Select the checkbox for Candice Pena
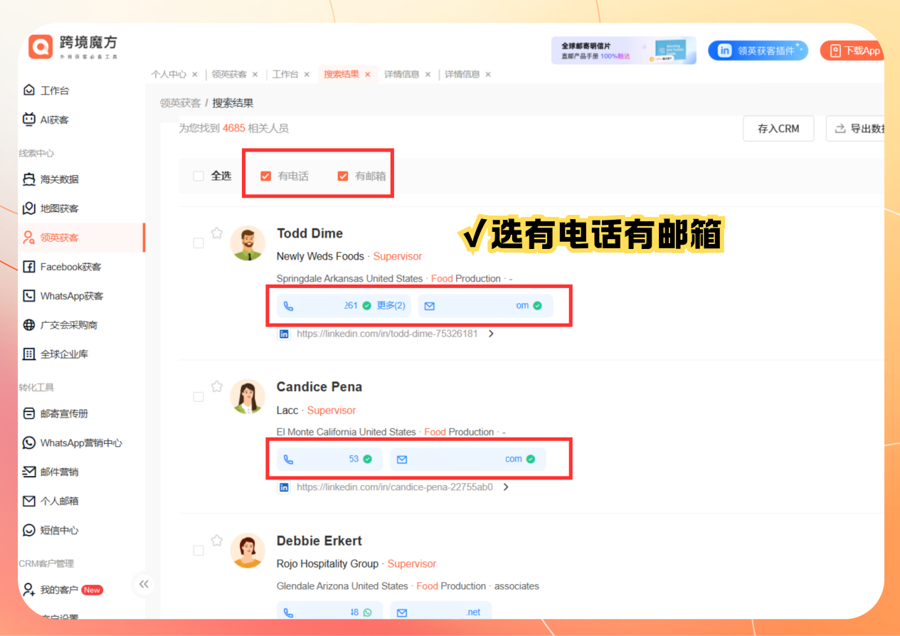 pyautogui.click(x=198, y=396)
